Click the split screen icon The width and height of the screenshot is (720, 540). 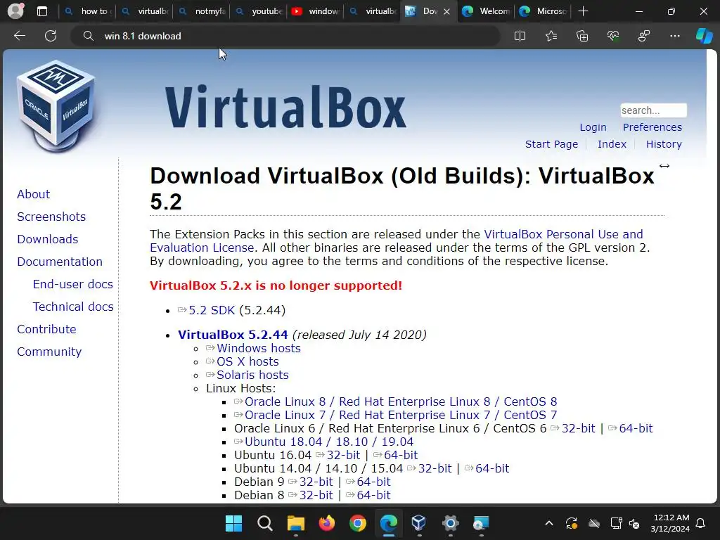tap(520, 36)
